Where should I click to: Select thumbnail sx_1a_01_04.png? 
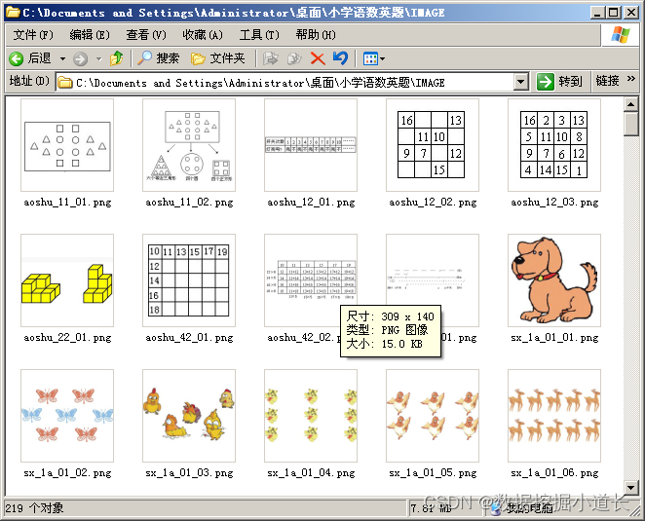click(x=311, y=416)
